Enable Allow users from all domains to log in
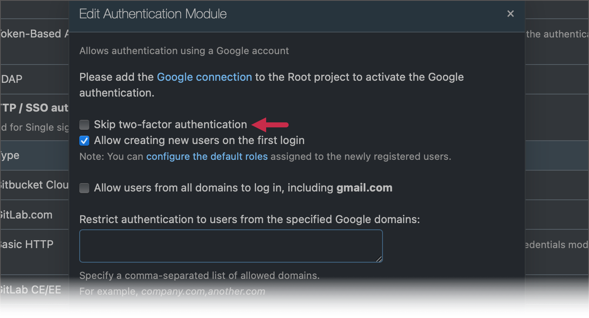This screenshot has width=589, height=318. click(x=84, y=188)
